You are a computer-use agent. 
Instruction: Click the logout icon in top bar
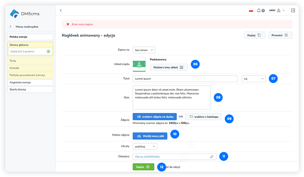pos(293,10)
